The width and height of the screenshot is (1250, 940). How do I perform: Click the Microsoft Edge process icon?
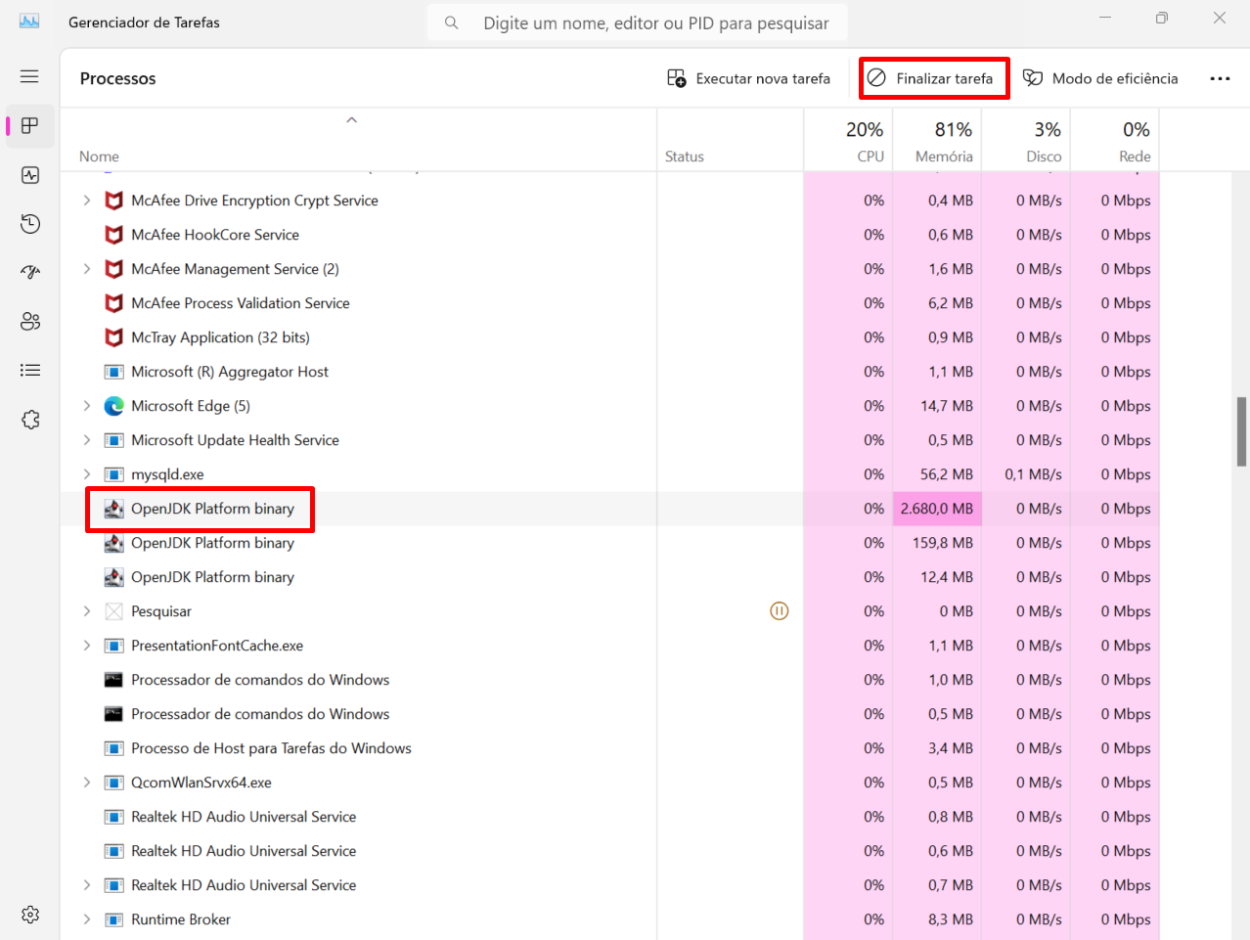pos(114,406)
